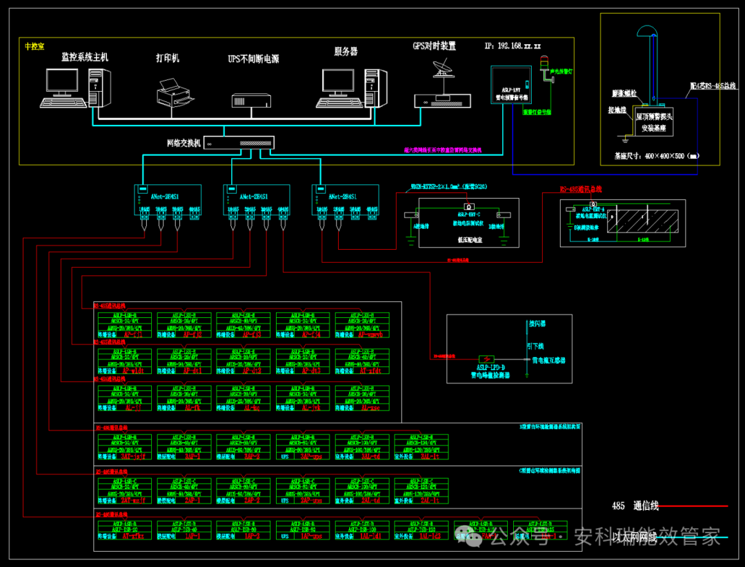Select the GPS对时装置 label
Viewport: 745px width, 567px height.
click(x=435, y=46)
